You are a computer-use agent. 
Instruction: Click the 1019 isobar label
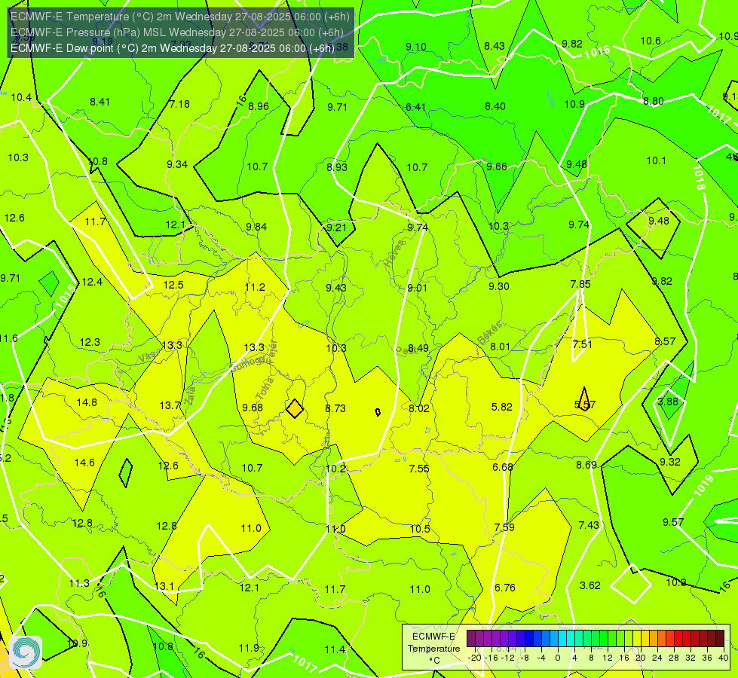tap(703, 486)
